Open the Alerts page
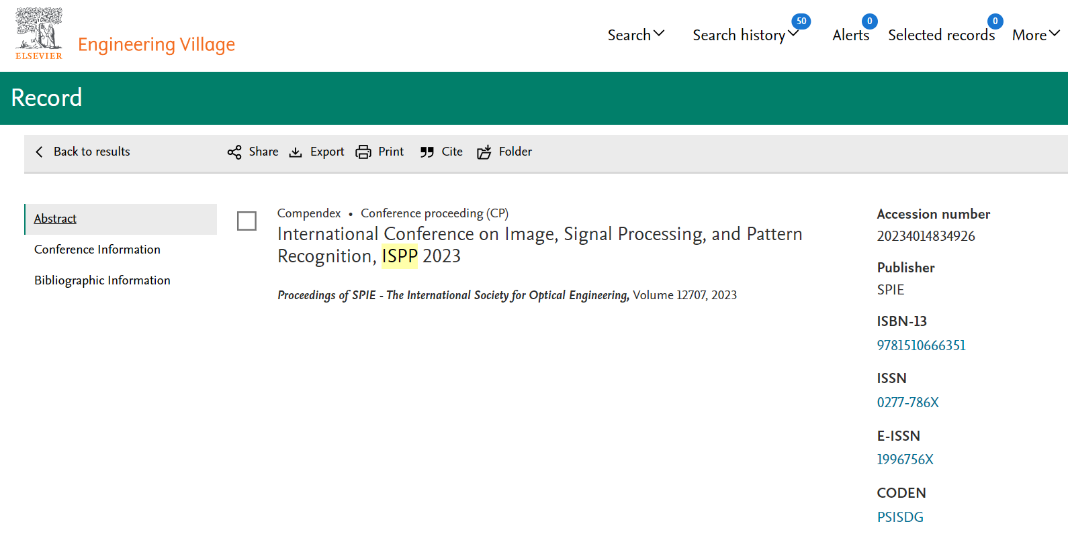 click(x=850, y=35)
